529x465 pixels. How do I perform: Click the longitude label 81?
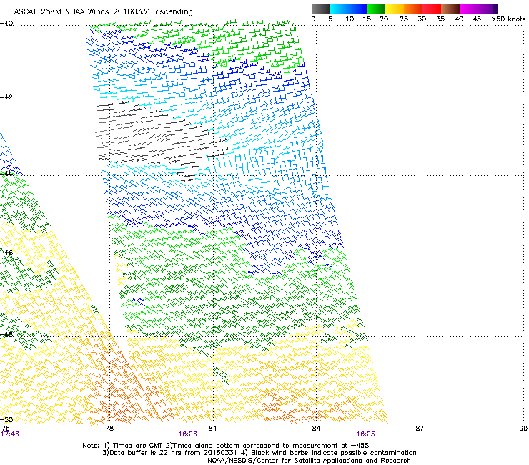(x=212, y=429)
